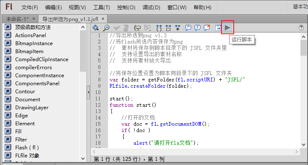
Task: Click horizontal scrollbar left arrow
Action: [94, 151]
